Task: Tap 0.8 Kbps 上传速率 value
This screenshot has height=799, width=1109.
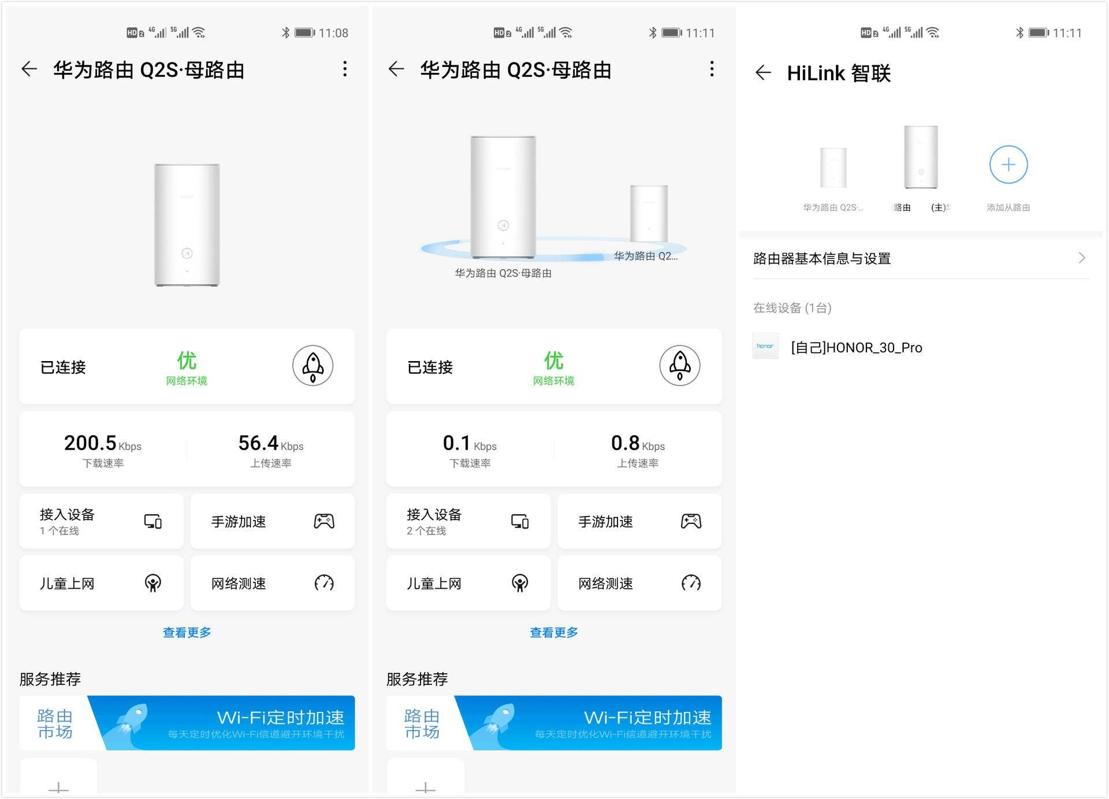Action: coord(638,444)
